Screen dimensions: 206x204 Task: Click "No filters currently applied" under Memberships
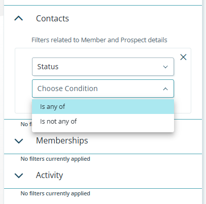[55, 159]
